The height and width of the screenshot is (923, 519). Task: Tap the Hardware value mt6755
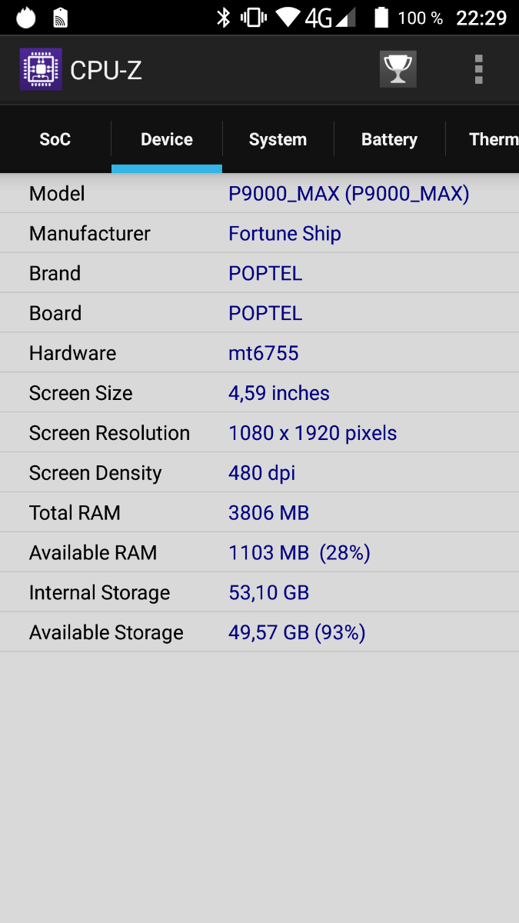coord(263,354)
